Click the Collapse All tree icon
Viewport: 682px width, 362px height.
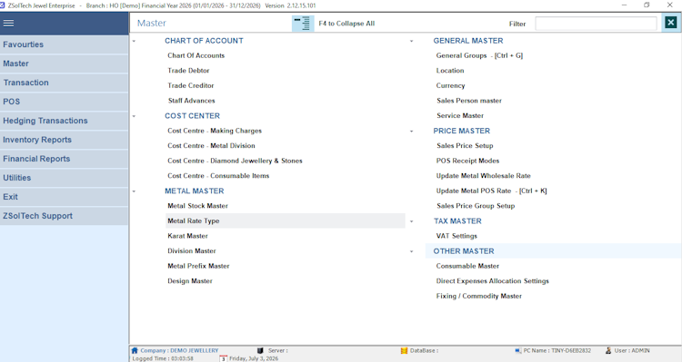303,24
